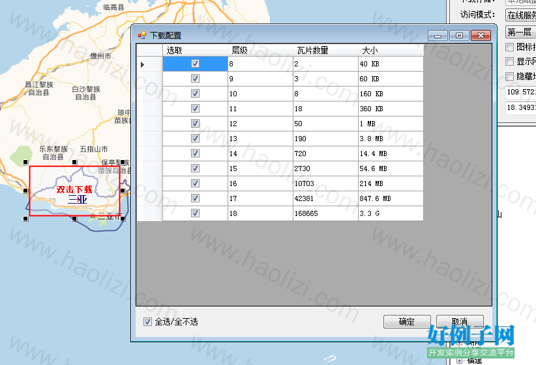Toggle the 显示 checkbox in right panel
Viewport: 536px width, 365px height.
click(510, 61)
